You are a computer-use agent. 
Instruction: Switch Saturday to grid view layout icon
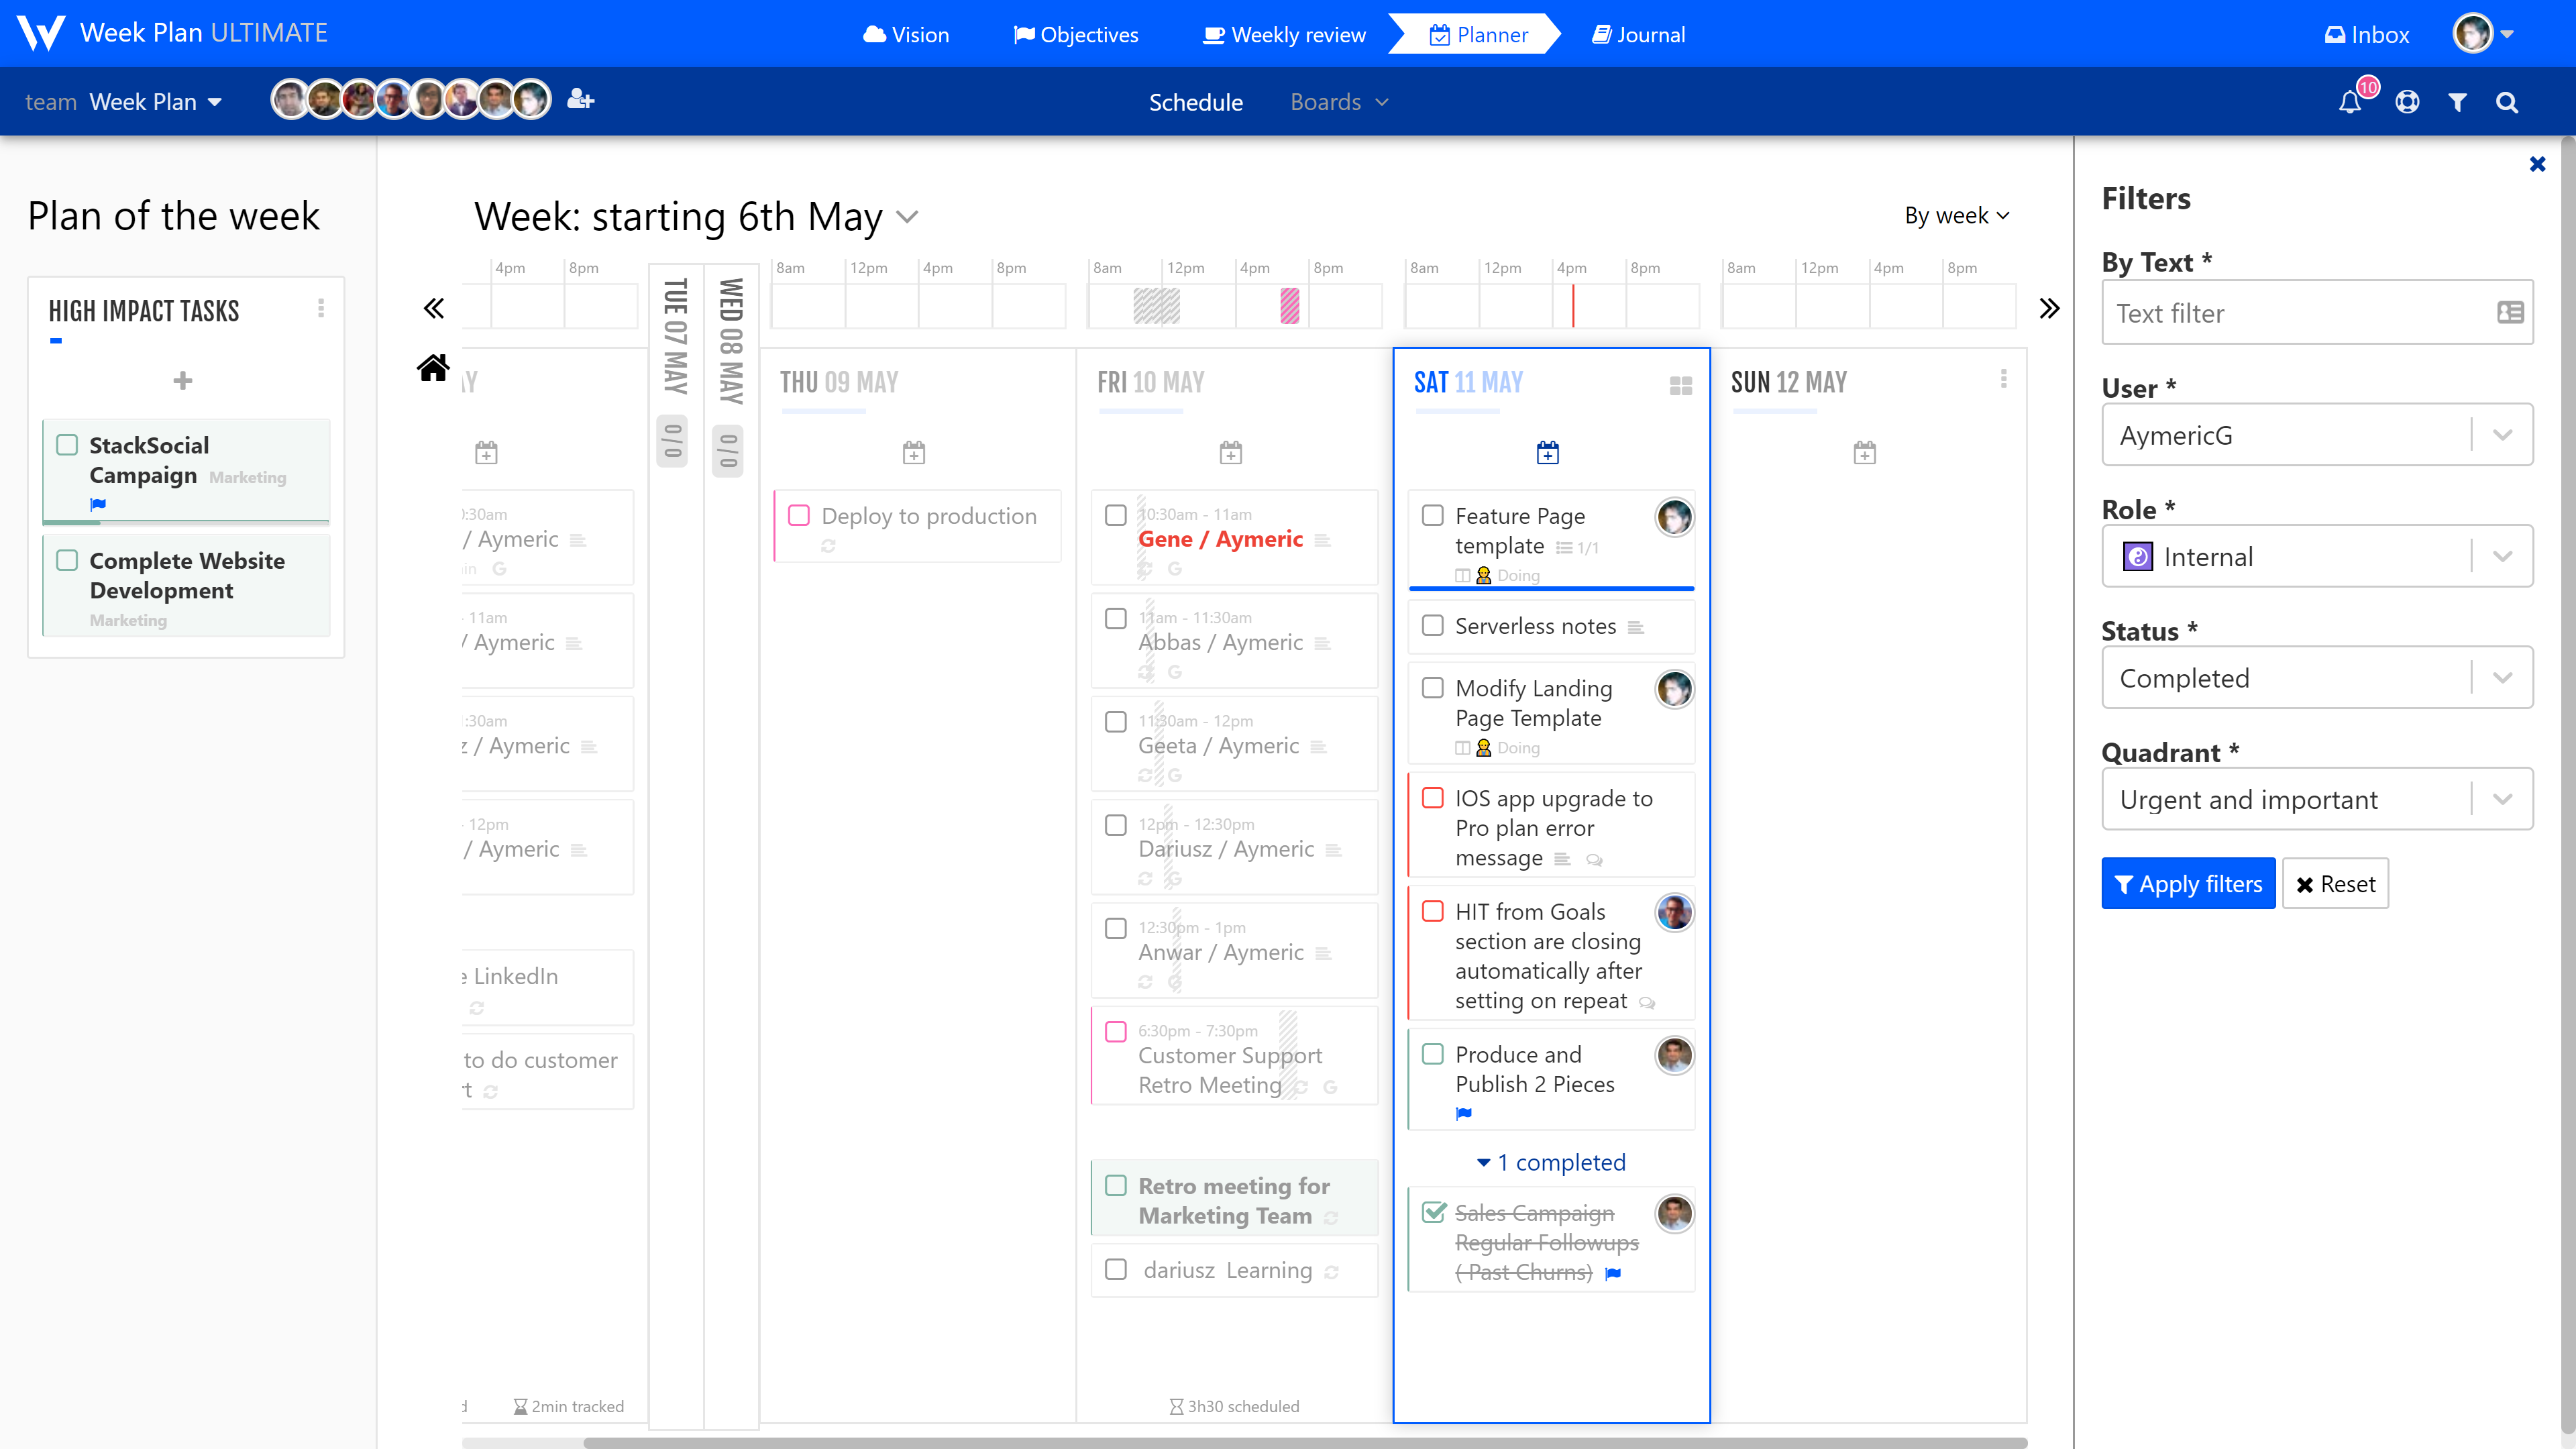pyautogui.click(x=1680, y=384)
